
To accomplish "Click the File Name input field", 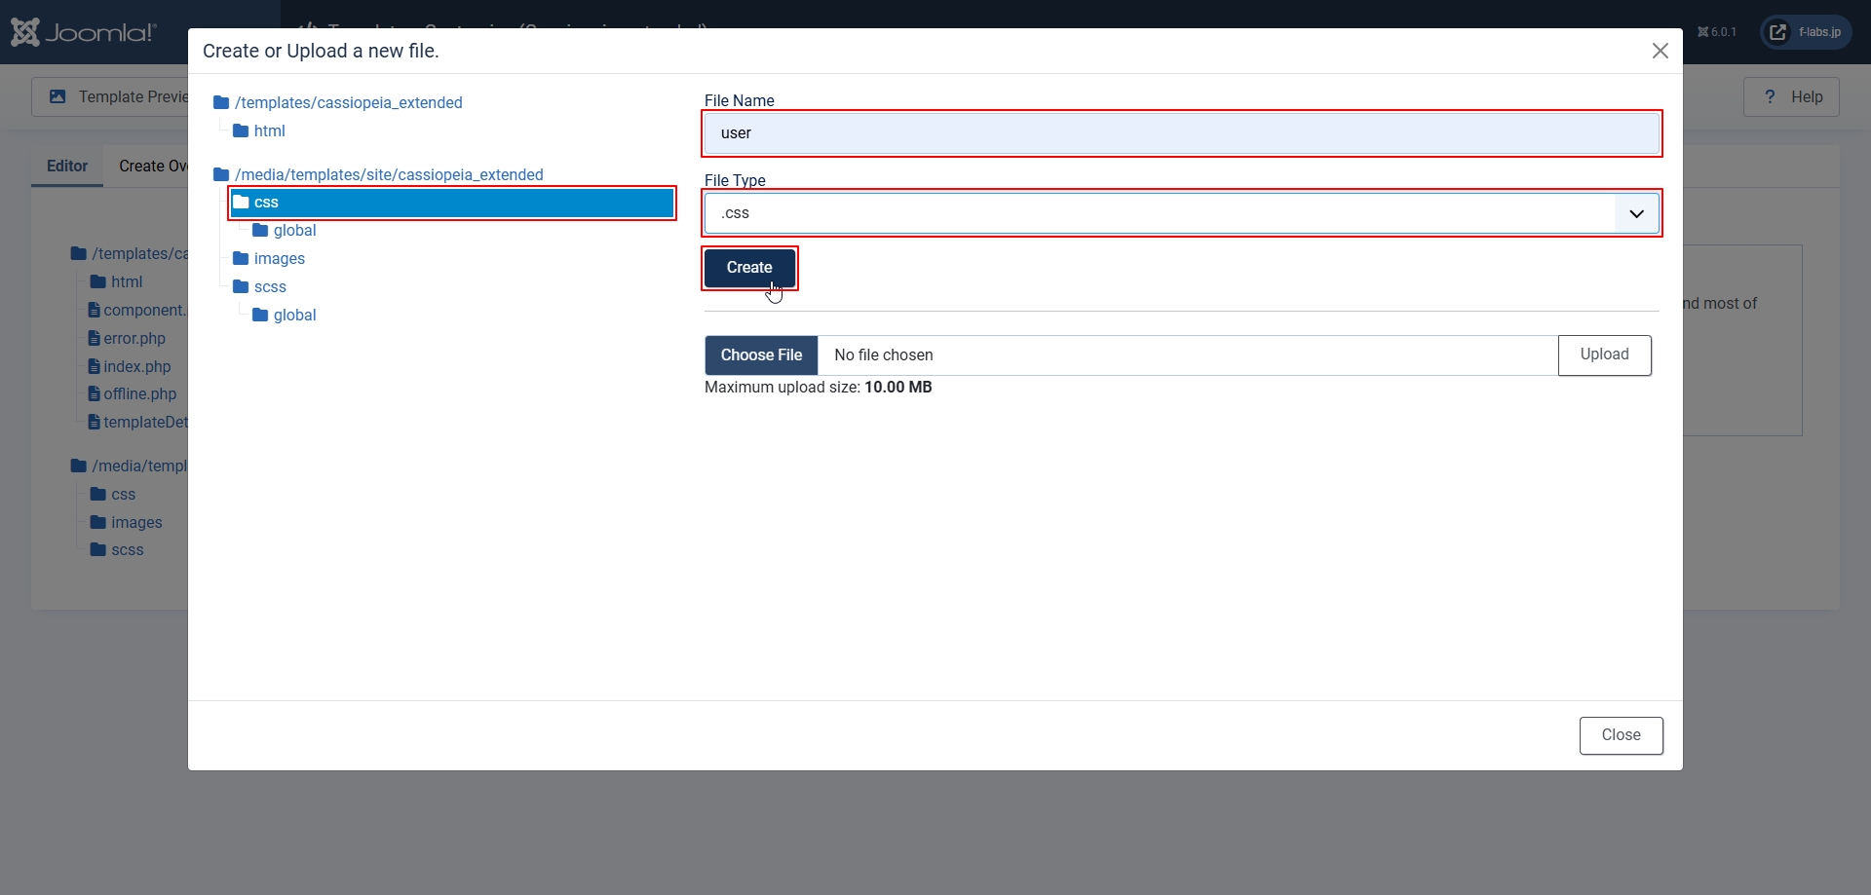I will point(1180,133).
